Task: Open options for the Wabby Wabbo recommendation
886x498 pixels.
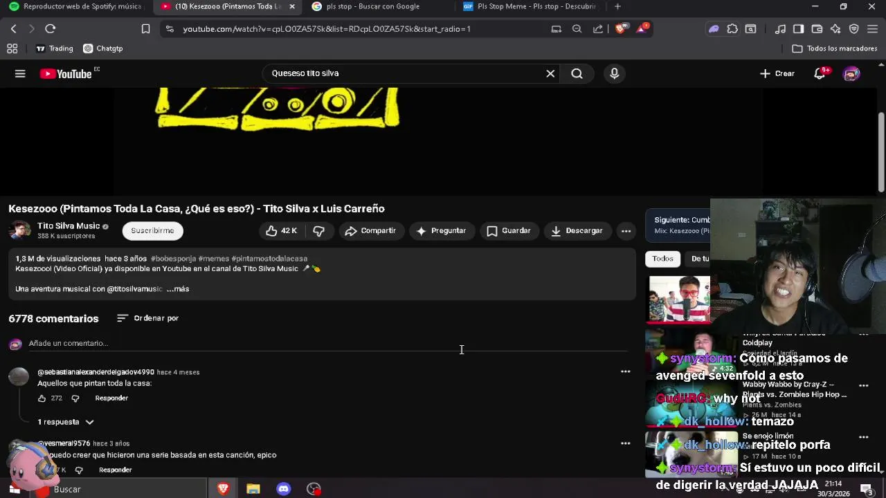Action: pyautogui.click(x=863, y=386)
